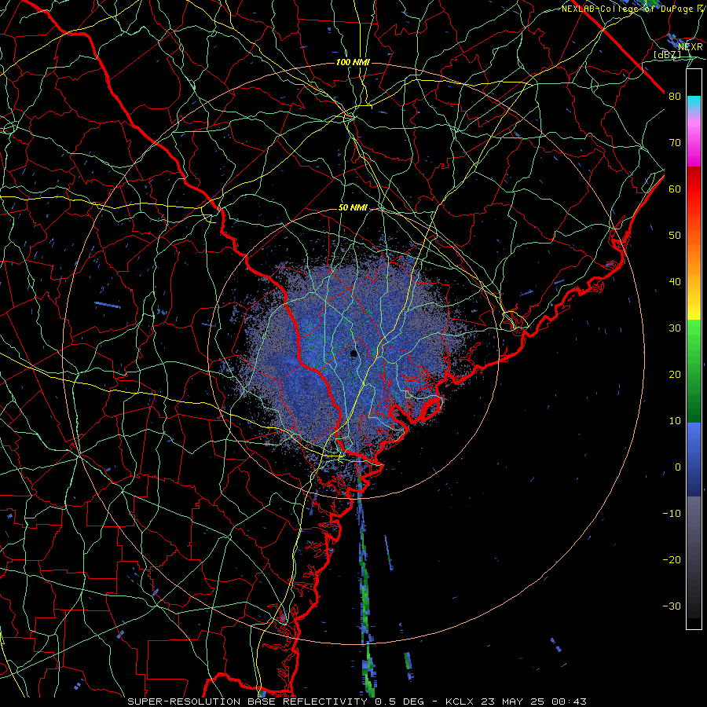Click the 70 dBZ scale label
Viewport: 707px width, 707px height.
coord(675,142)
